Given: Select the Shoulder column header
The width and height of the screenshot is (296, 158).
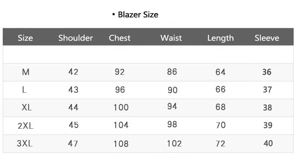Looking at the screenshot, I should click(76, 38).
